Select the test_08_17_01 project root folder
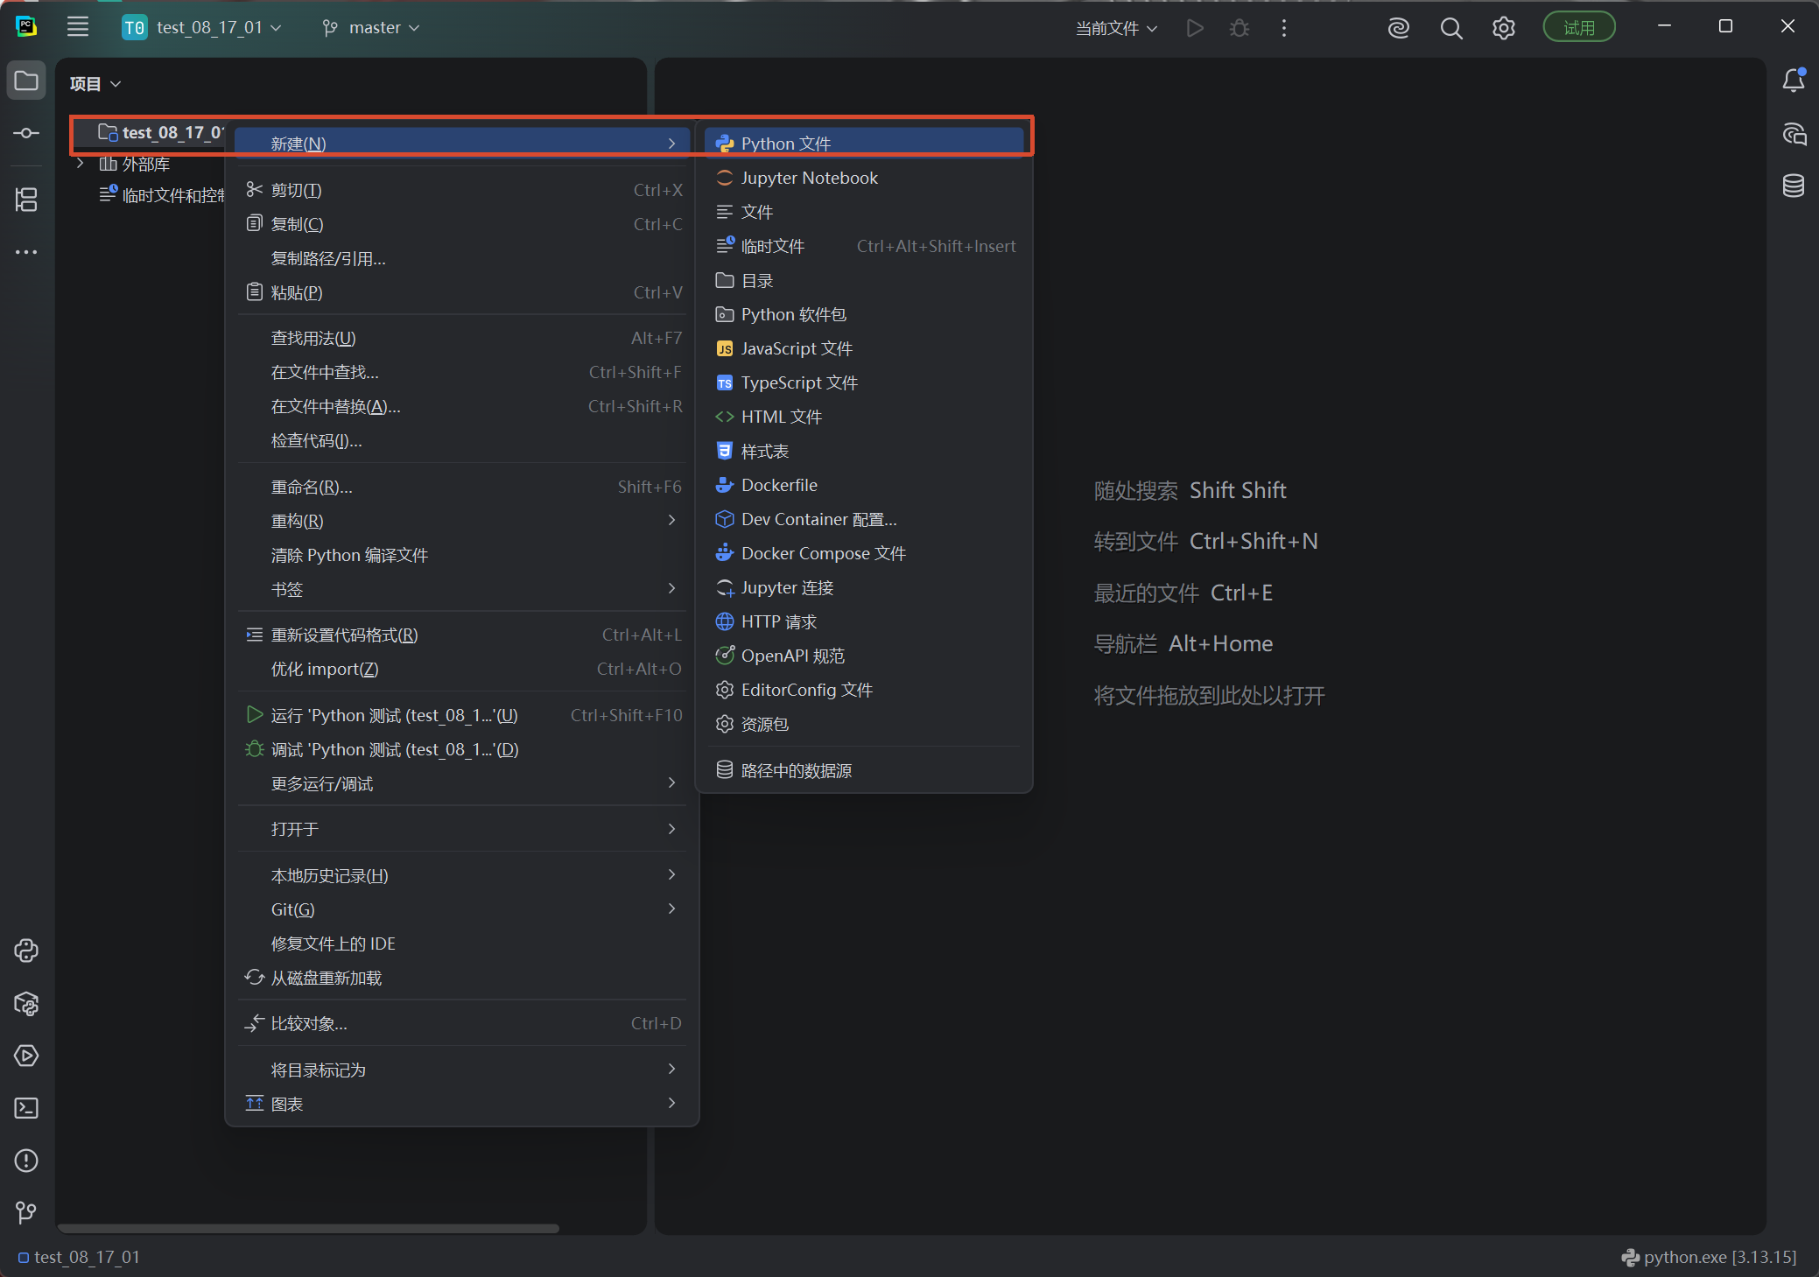The image size is (1819, 1277). (161, 132)
